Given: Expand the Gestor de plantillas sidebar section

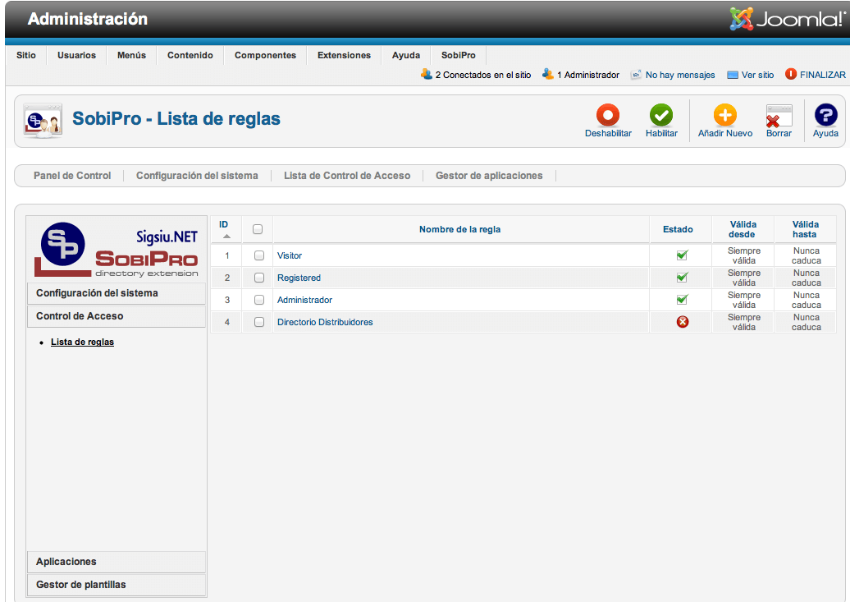Looking at the screenshot, I should click(x=116, y=585).
